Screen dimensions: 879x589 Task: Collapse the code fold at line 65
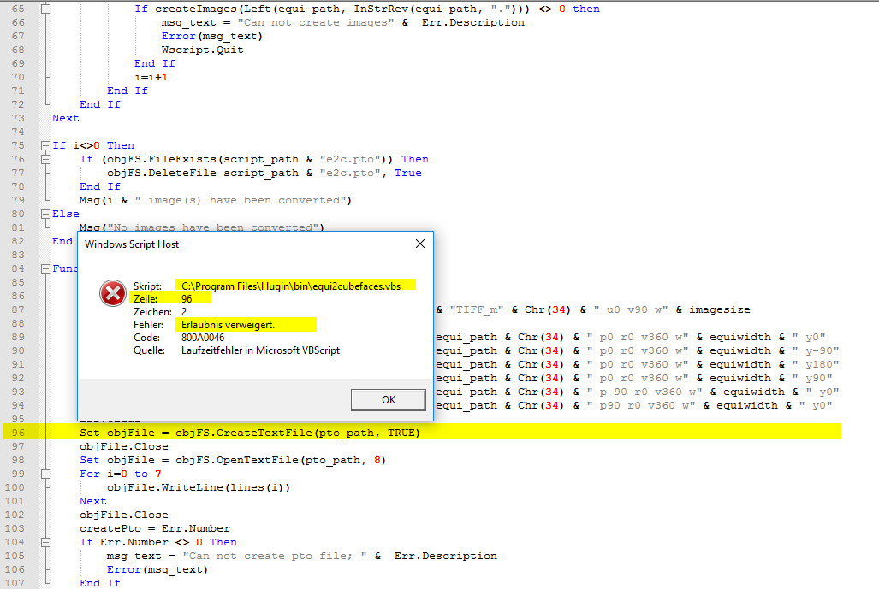click(45, 9)
